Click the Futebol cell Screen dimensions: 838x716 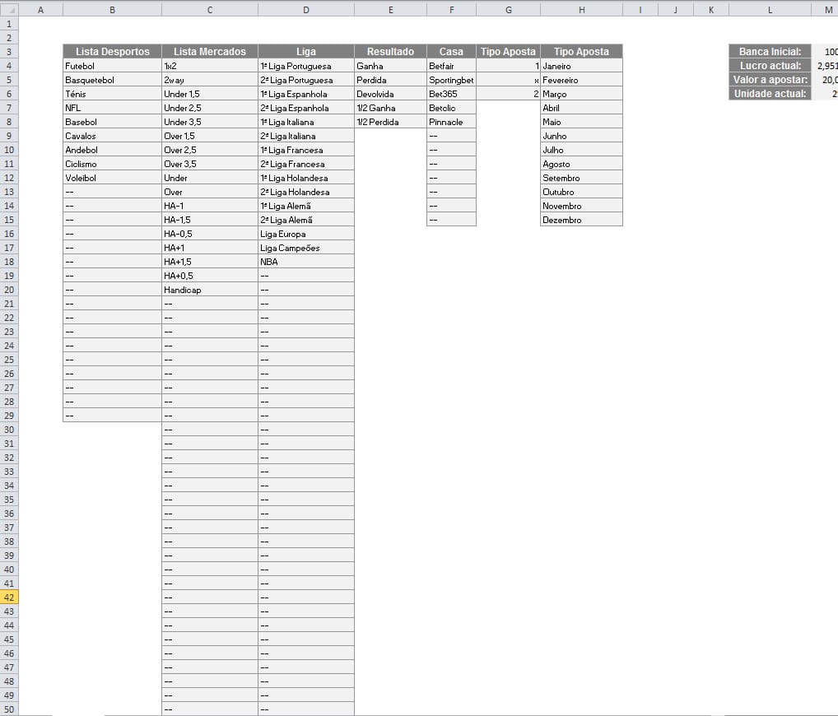click(x=112, y=66)
